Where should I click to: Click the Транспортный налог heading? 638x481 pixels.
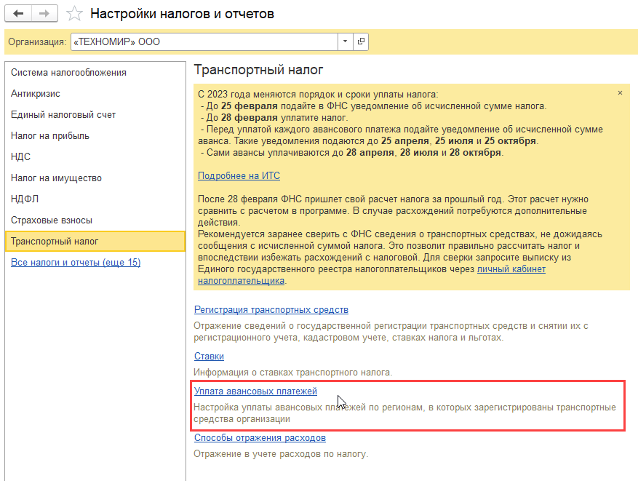click(258, 70)
